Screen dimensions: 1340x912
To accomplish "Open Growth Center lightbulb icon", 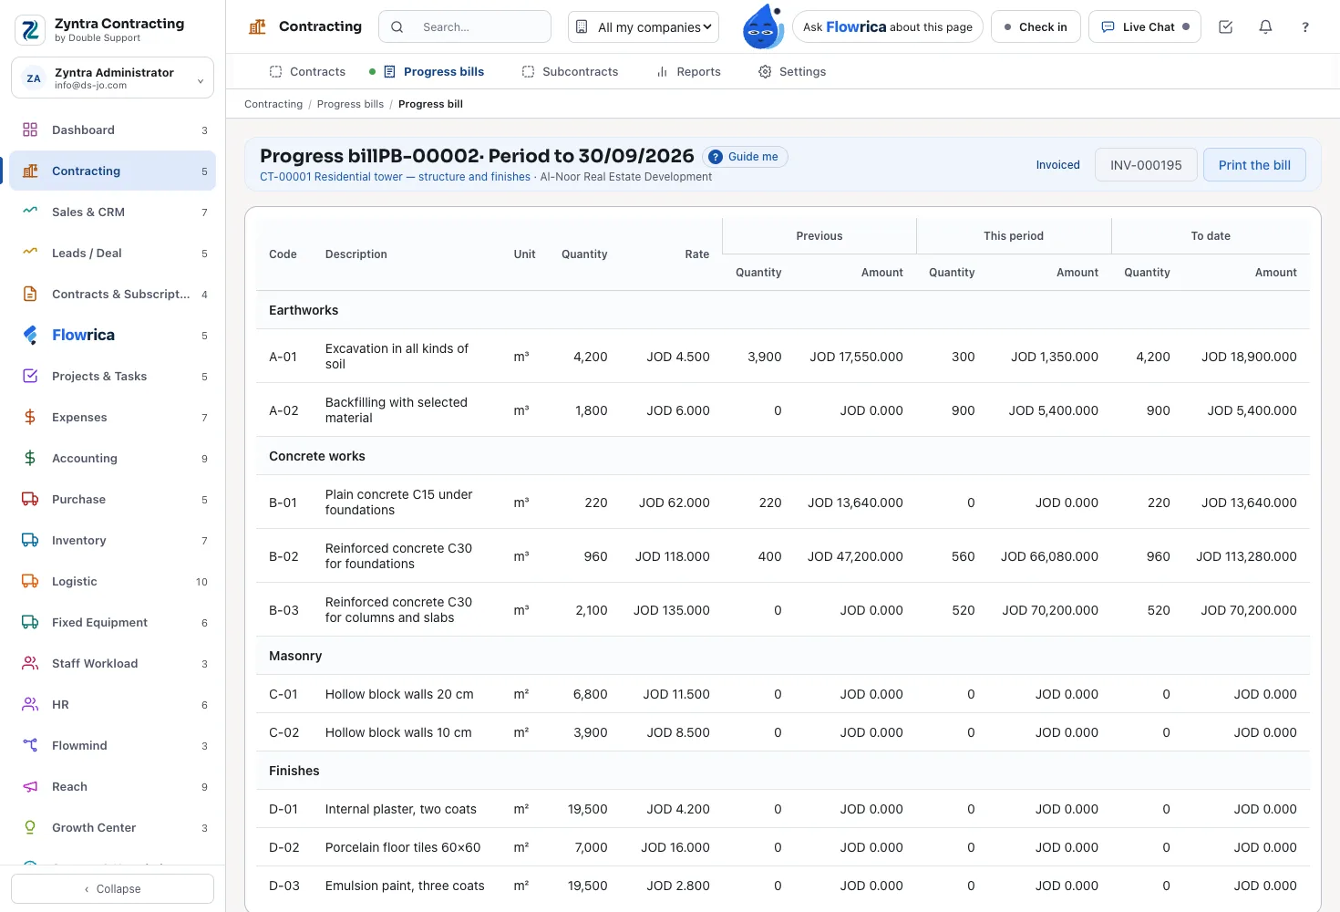I will click(x=30, y=827).
